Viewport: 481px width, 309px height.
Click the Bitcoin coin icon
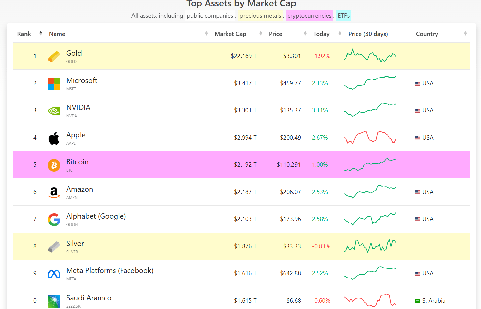point(54,165)
